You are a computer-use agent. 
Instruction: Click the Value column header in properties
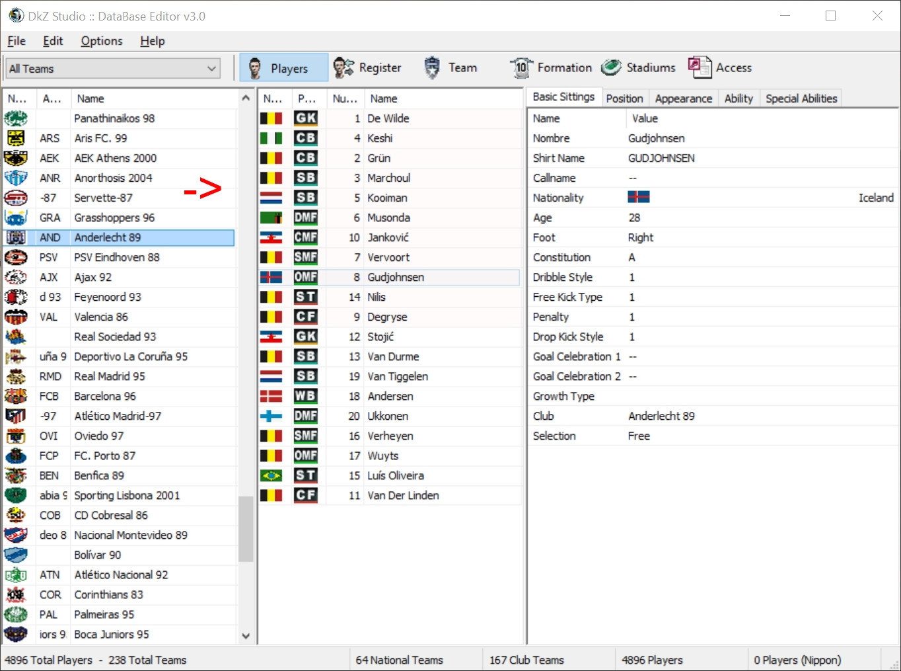tap(762, 118)
